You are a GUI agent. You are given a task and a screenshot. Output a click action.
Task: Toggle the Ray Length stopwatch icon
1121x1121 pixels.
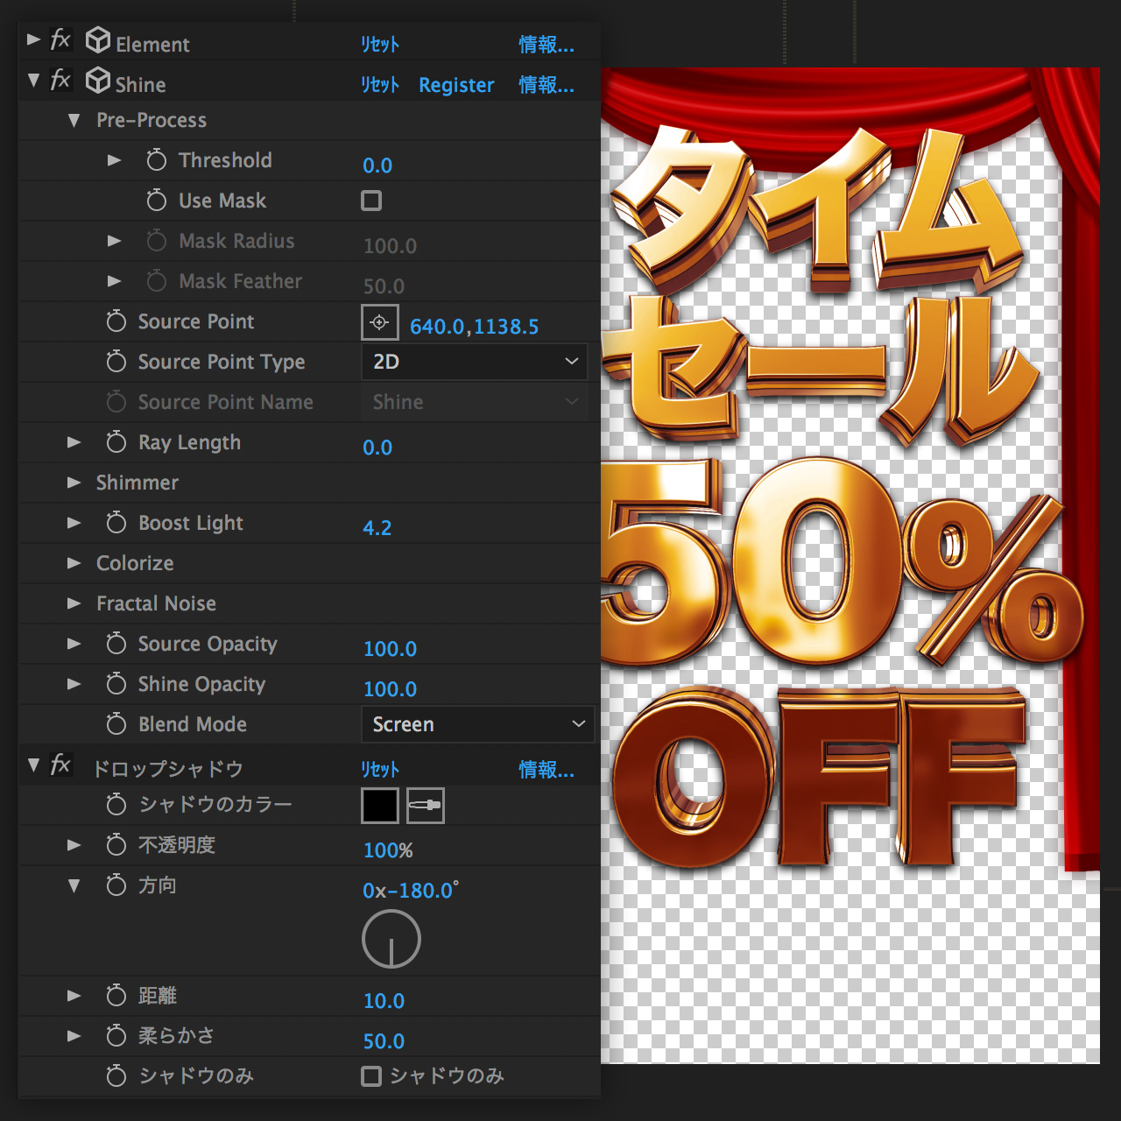coord(116,442)
